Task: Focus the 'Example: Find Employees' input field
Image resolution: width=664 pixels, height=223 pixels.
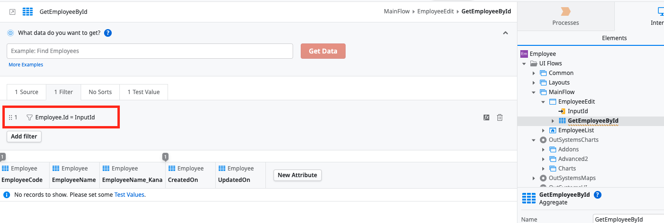Action: point(150,51)
